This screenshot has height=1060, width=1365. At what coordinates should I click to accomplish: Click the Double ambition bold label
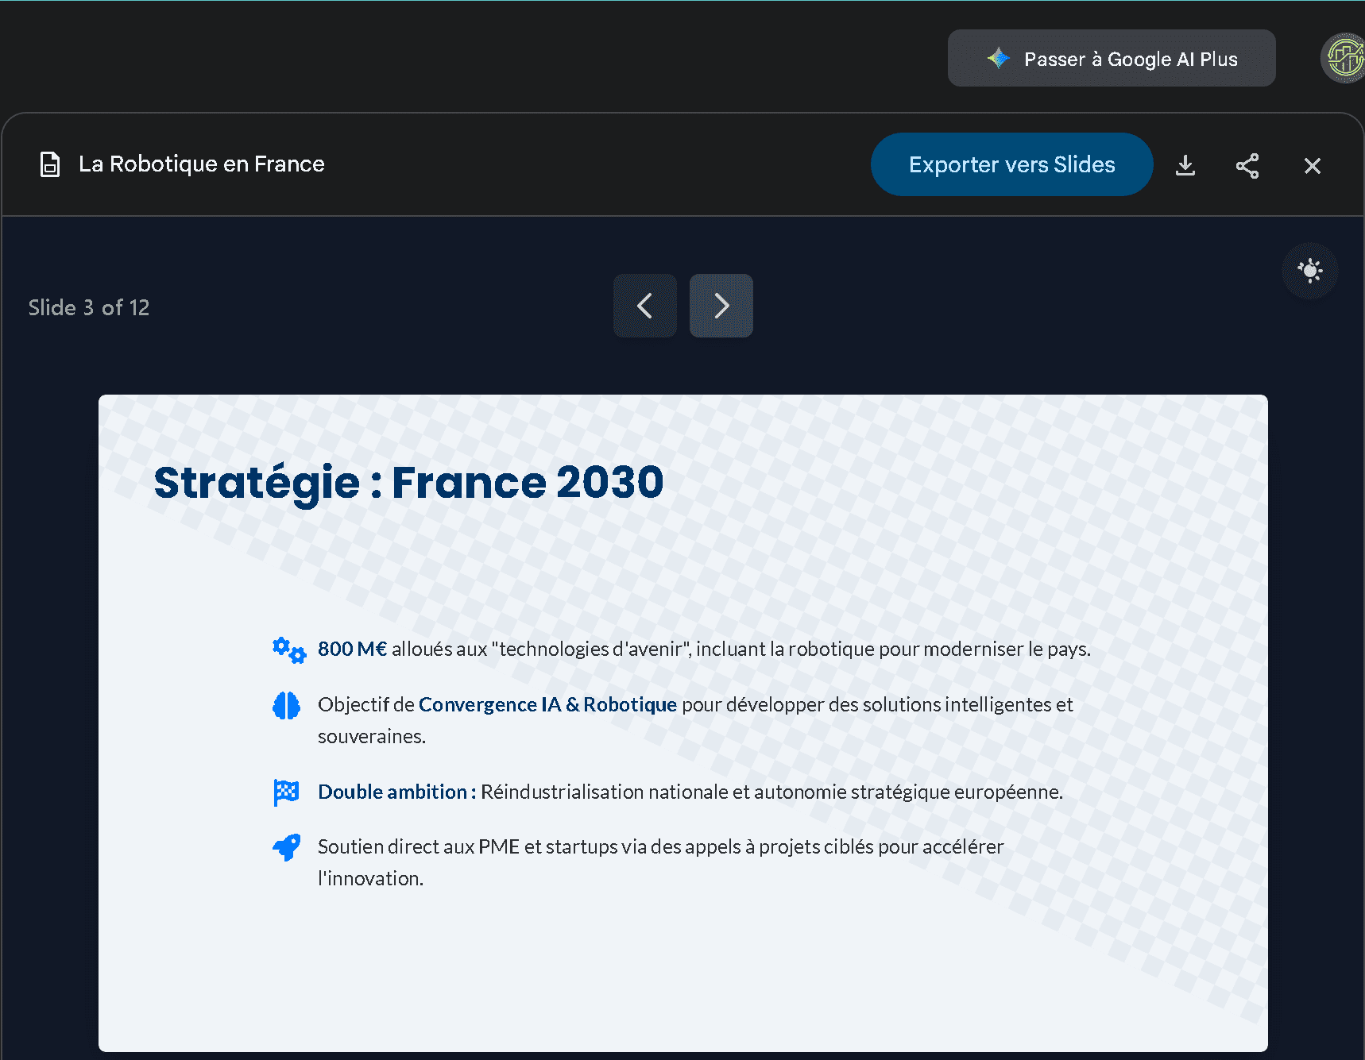pos(396,792)
